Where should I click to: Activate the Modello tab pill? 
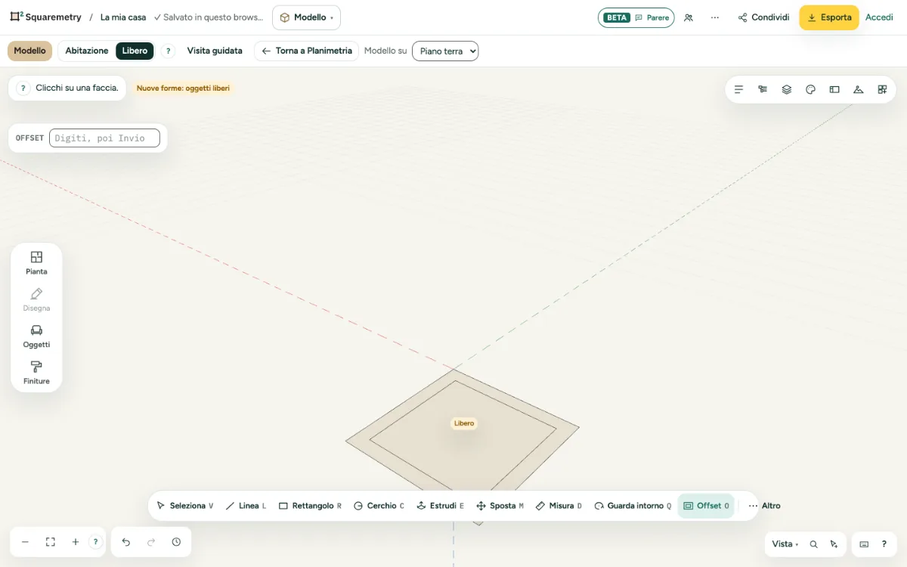click(30, 51)
